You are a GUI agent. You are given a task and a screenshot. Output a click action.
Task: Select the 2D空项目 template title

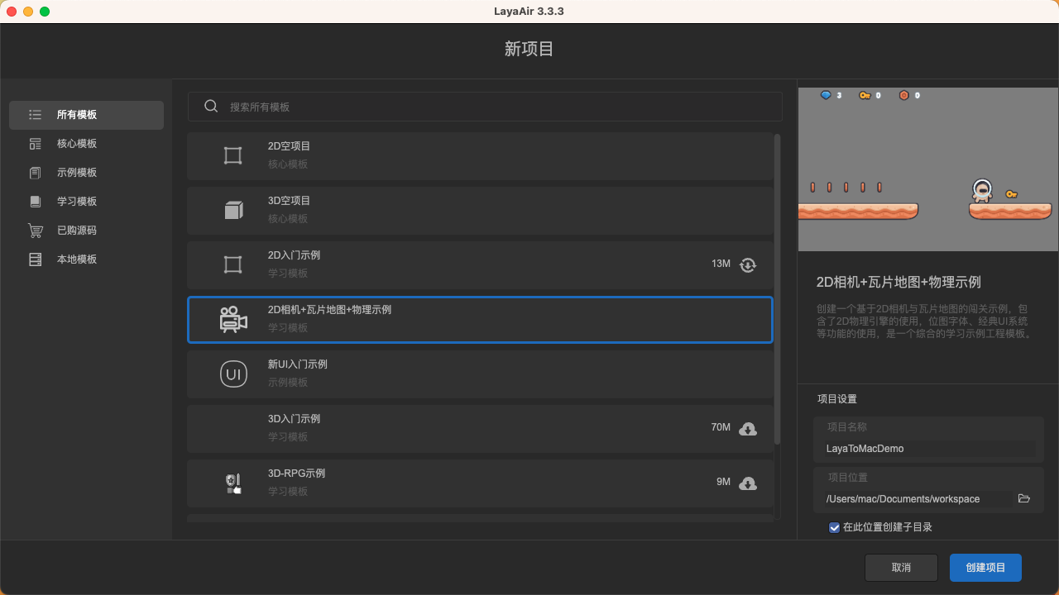(x=289, y=146)
